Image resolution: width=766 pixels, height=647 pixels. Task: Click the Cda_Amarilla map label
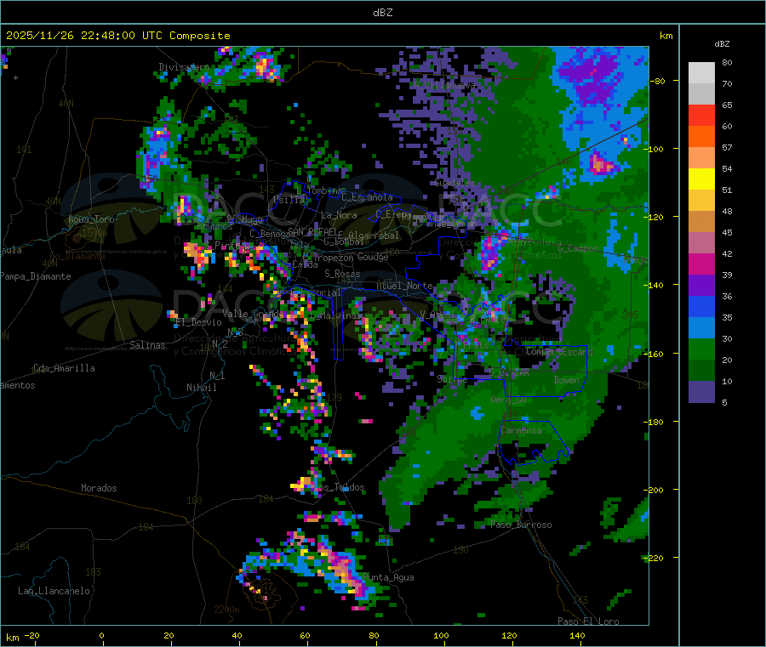[64, 368]
